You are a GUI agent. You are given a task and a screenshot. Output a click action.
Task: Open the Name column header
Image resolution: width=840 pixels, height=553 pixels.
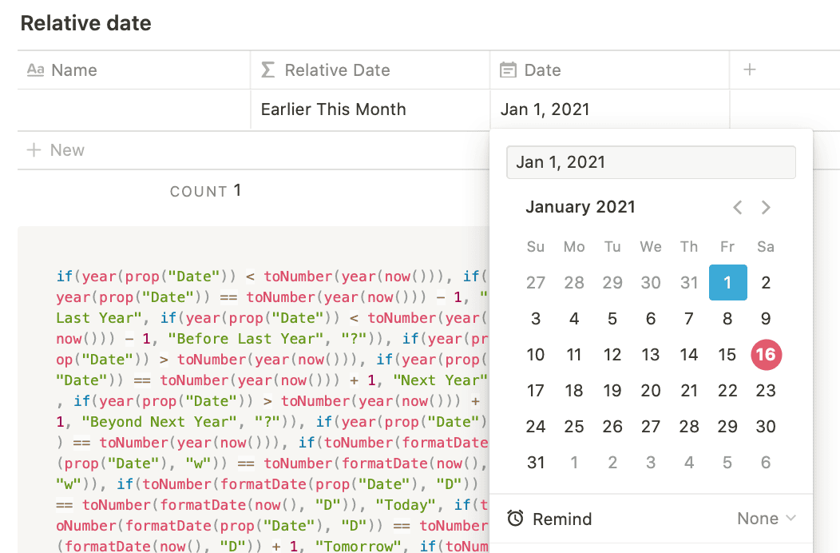[x=73, y=70]
